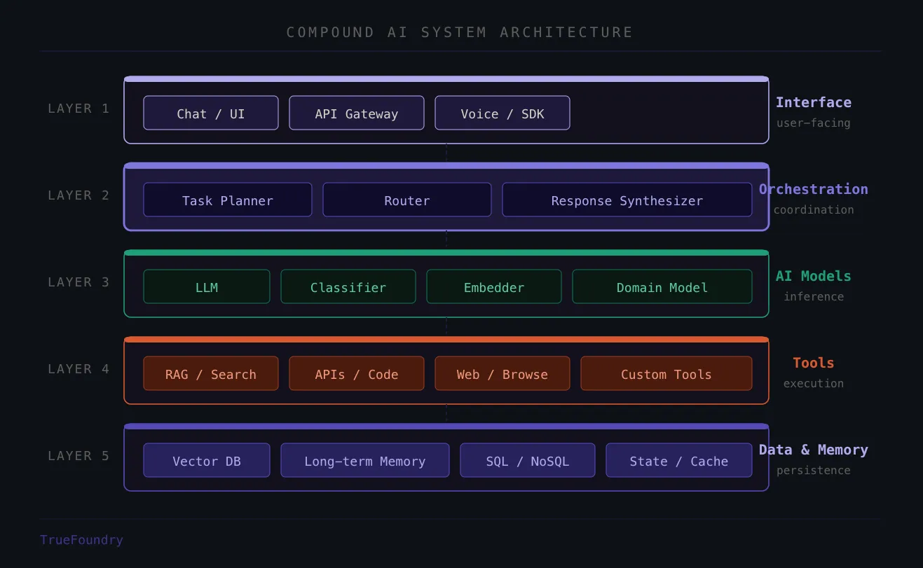The image size is (923, 568).
Task: Click the LAYER 3 label
Action: [78, 282]
